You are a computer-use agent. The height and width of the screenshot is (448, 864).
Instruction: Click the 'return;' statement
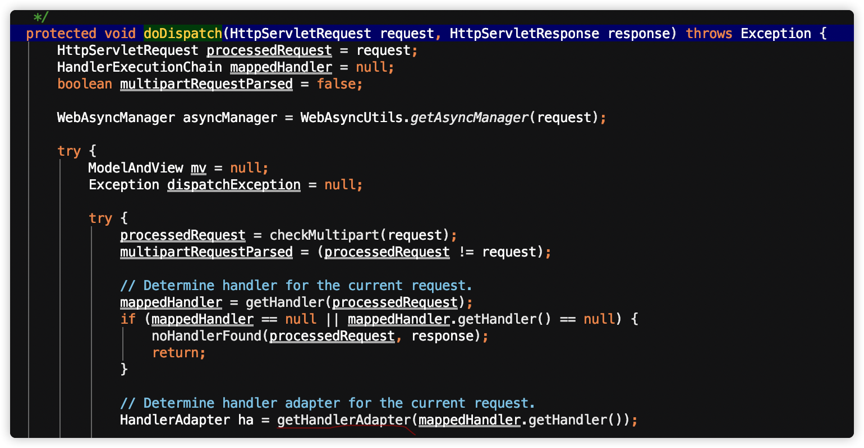pos(179,353)
